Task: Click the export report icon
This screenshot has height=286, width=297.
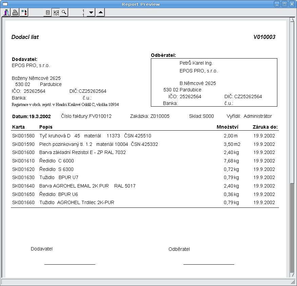Action: pyautogui.click(x=24, y=13)
